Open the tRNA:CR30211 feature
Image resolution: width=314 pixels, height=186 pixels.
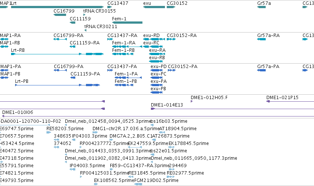click(x=85, y=30)
